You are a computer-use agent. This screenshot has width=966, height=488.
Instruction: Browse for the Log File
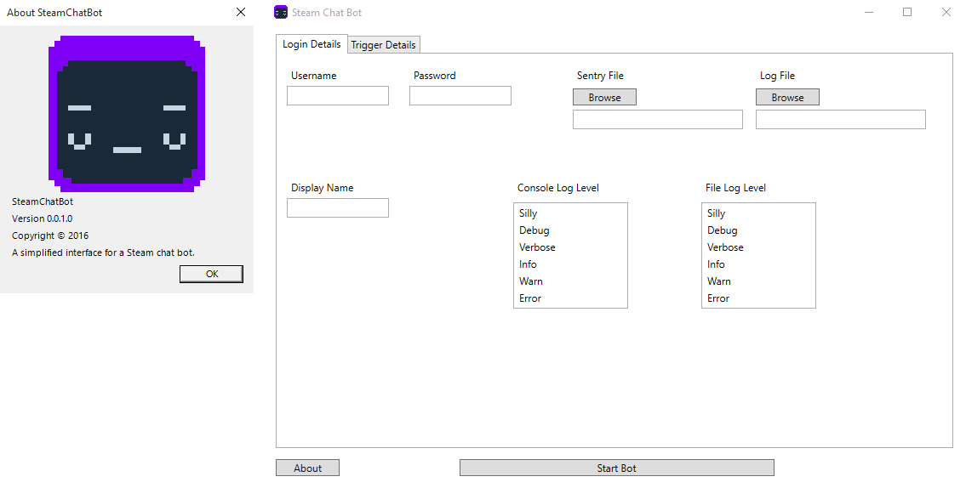787,97
